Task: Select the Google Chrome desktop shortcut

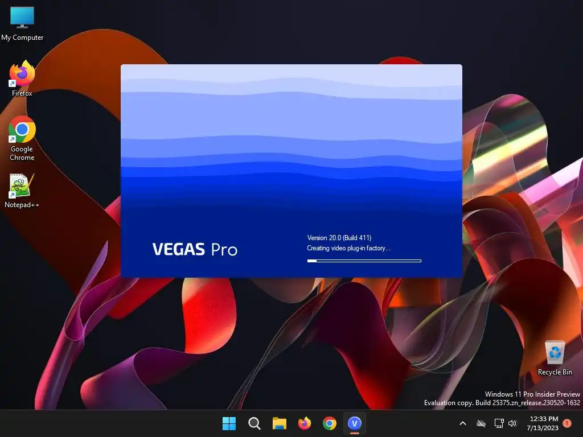Action: [x=22, y=138]
